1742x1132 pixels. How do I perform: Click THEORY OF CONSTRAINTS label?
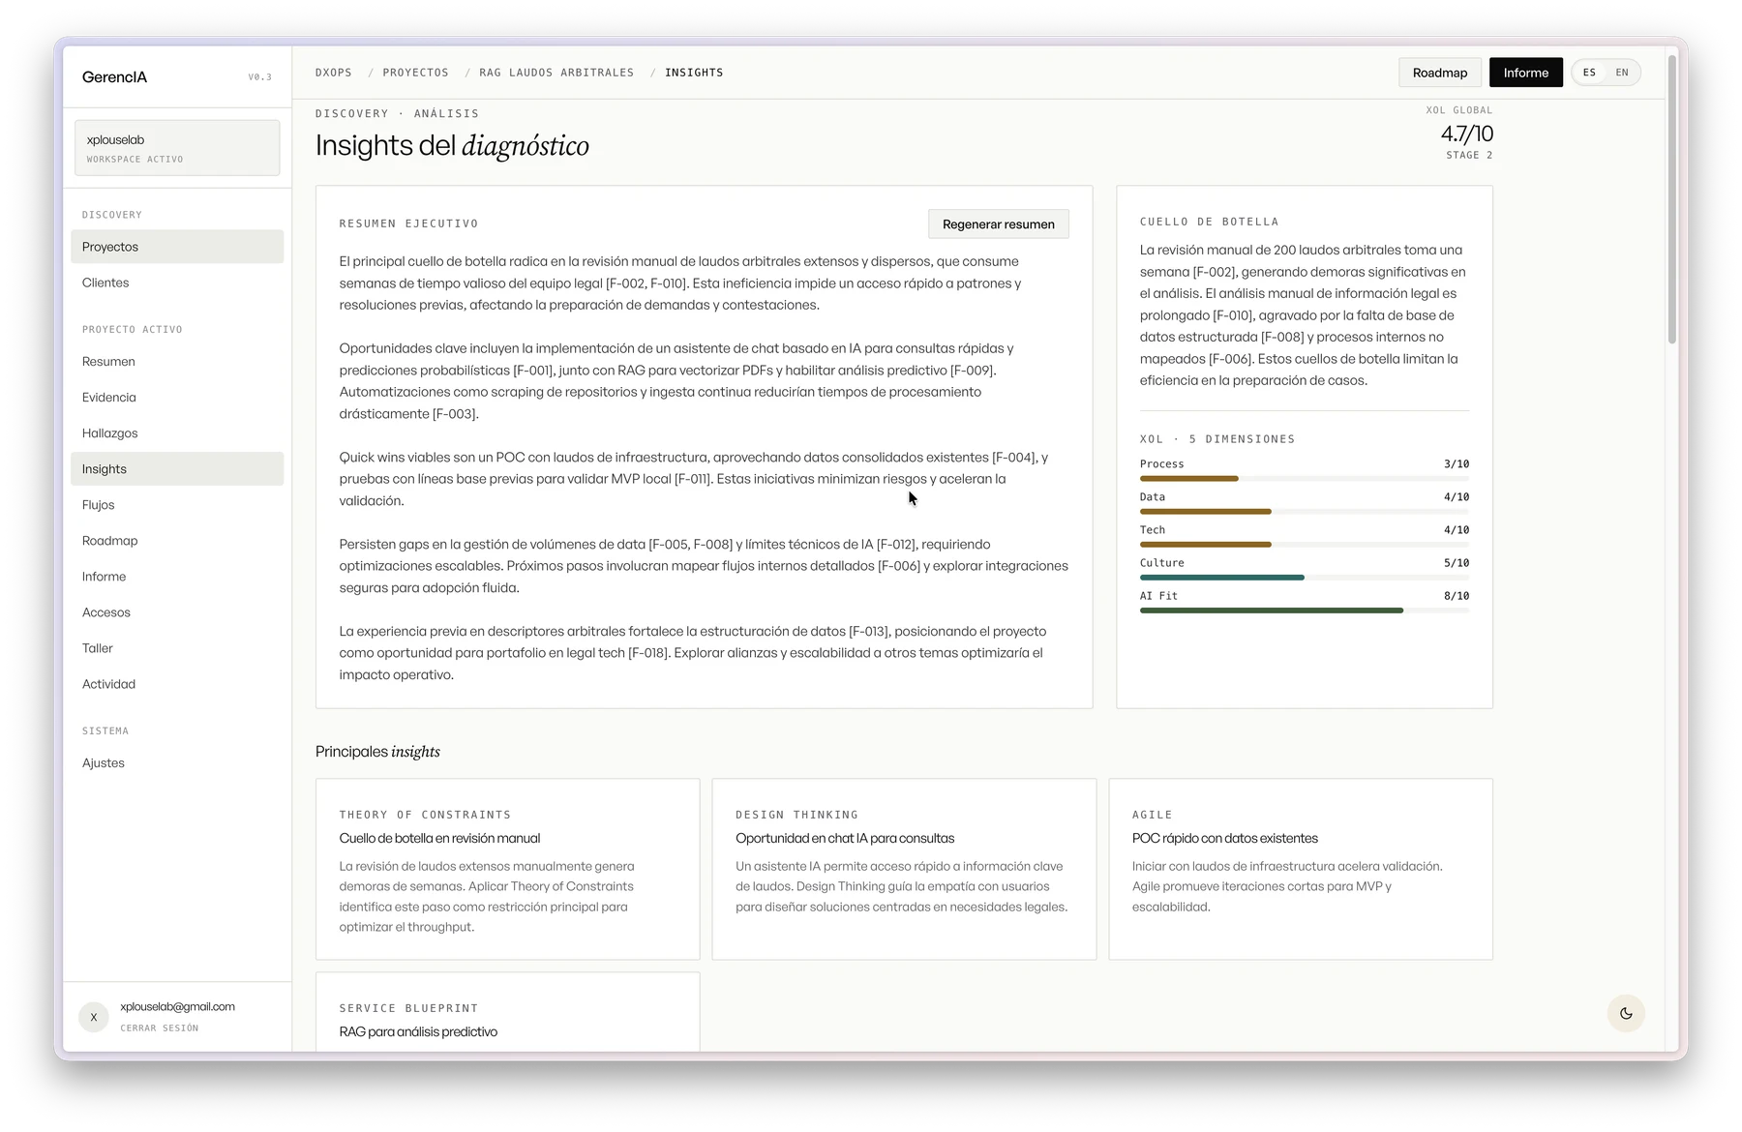[x=425, y=815]
